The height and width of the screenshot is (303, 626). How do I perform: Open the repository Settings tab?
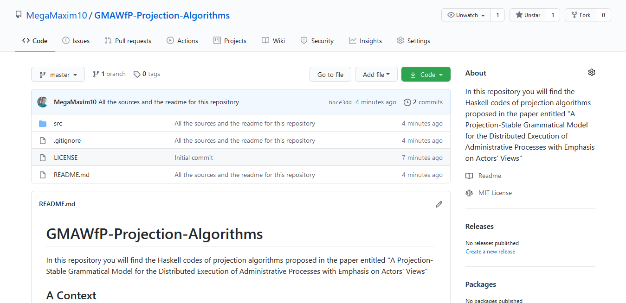(x=413, y=41)
